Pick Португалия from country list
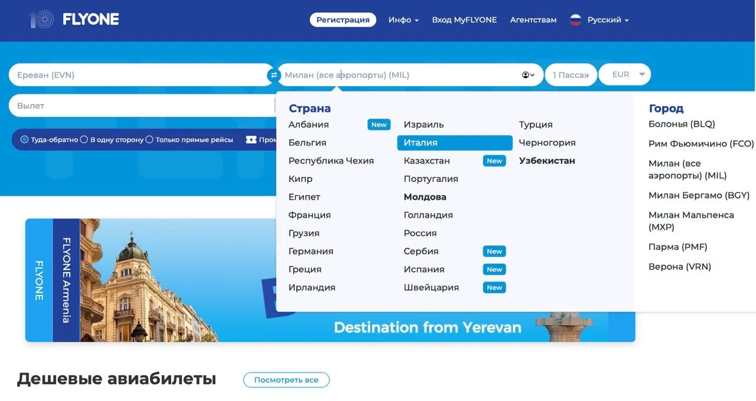The height and width of the screenshot is (401, 756). tap(431, 179)
